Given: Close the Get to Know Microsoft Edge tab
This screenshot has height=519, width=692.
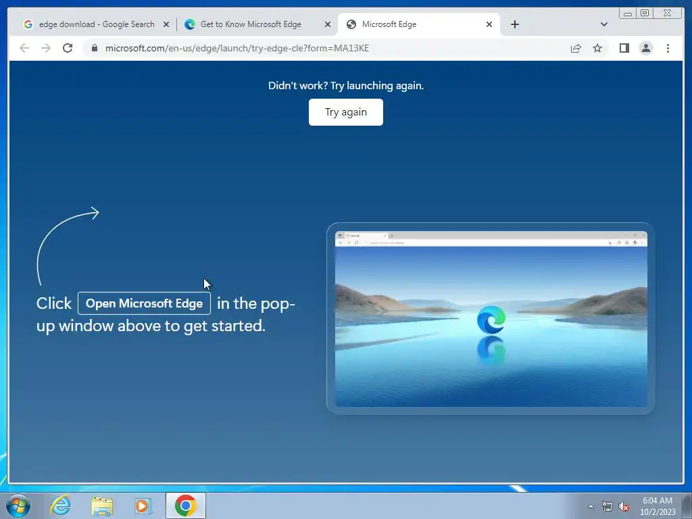Looking at the screenshot, I should click(328, 24).
